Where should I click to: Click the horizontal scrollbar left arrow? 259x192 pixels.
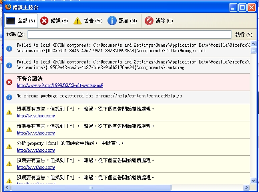(7, 187)
